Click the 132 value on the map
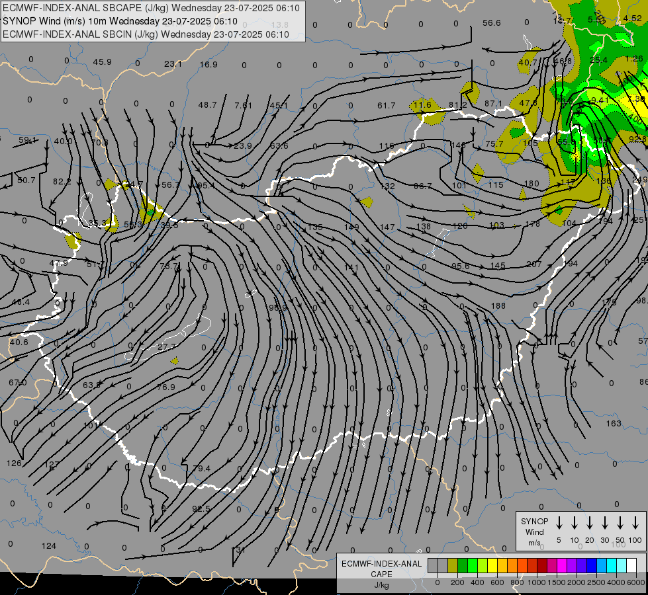648x595 pixels. [x=387, y=186]
